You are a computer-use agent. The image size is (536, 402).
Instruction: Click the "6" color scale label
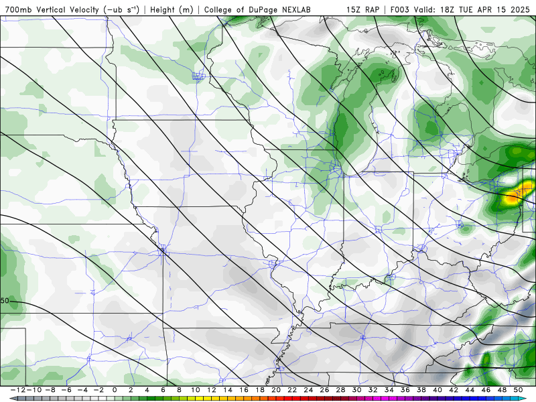163,390
